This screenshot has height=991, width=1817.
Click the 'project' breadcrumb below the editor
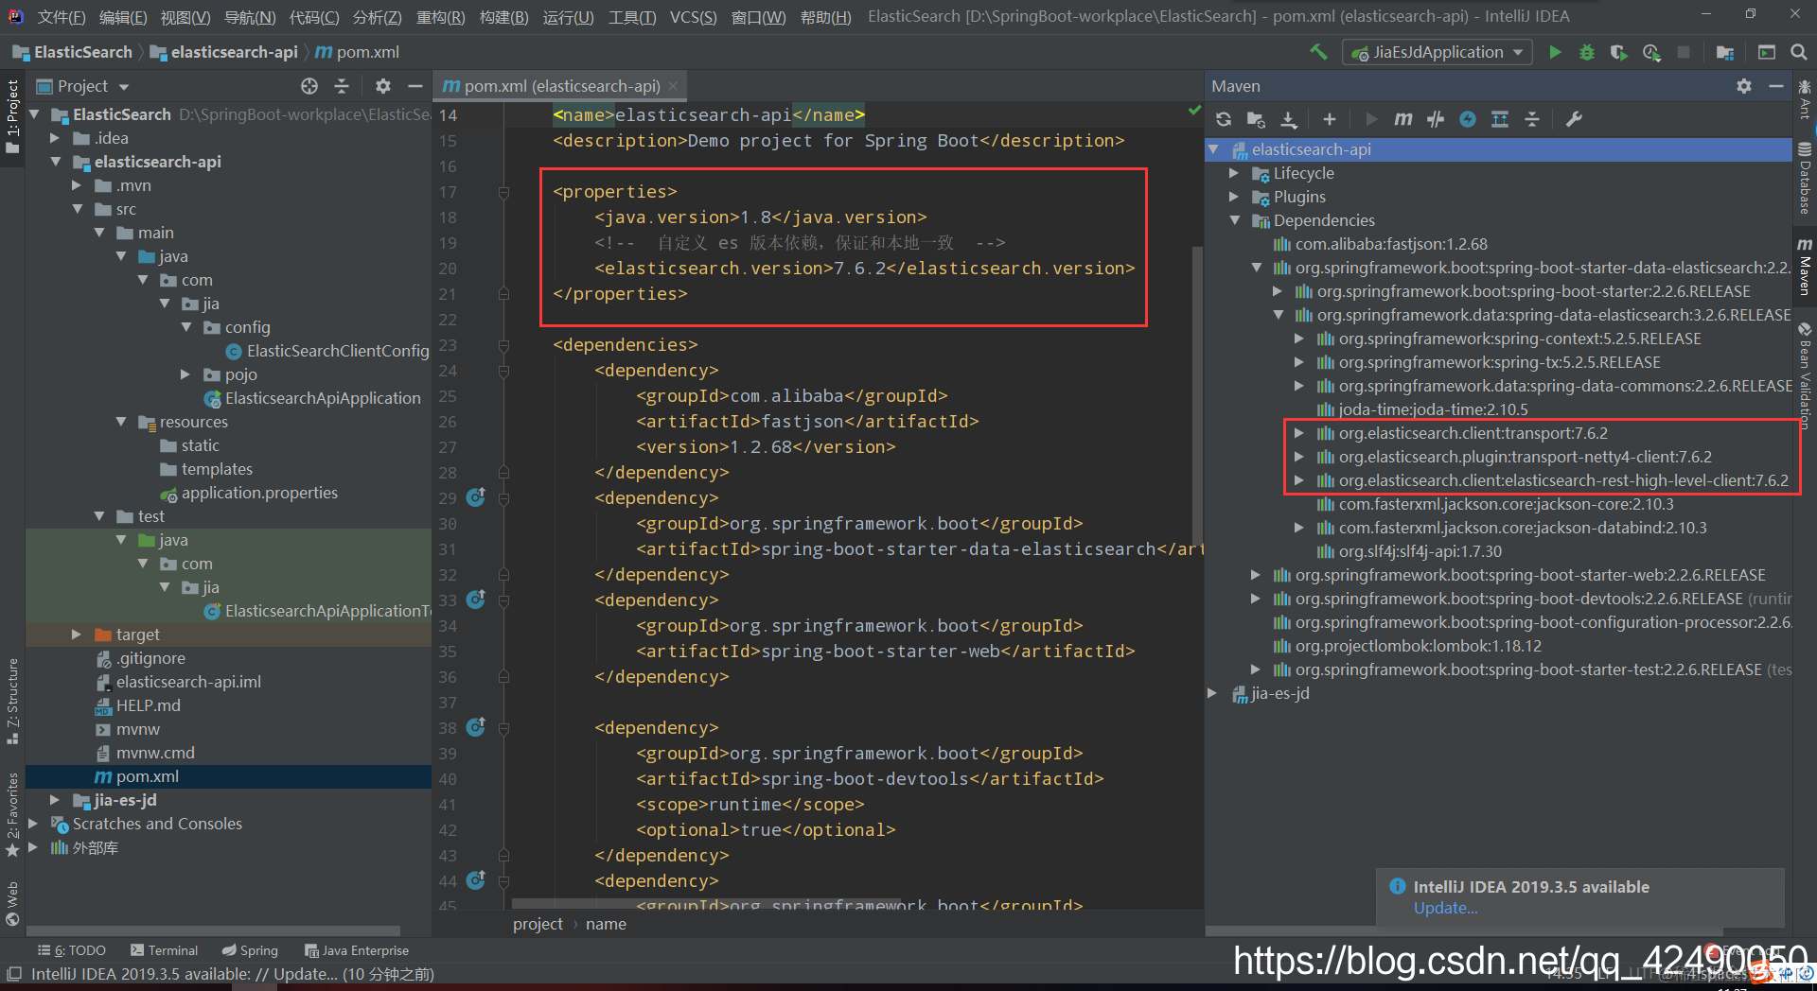point(538,924)
